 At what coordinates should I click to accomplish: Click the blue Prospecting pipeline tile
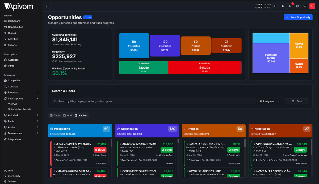pos(134,46)
